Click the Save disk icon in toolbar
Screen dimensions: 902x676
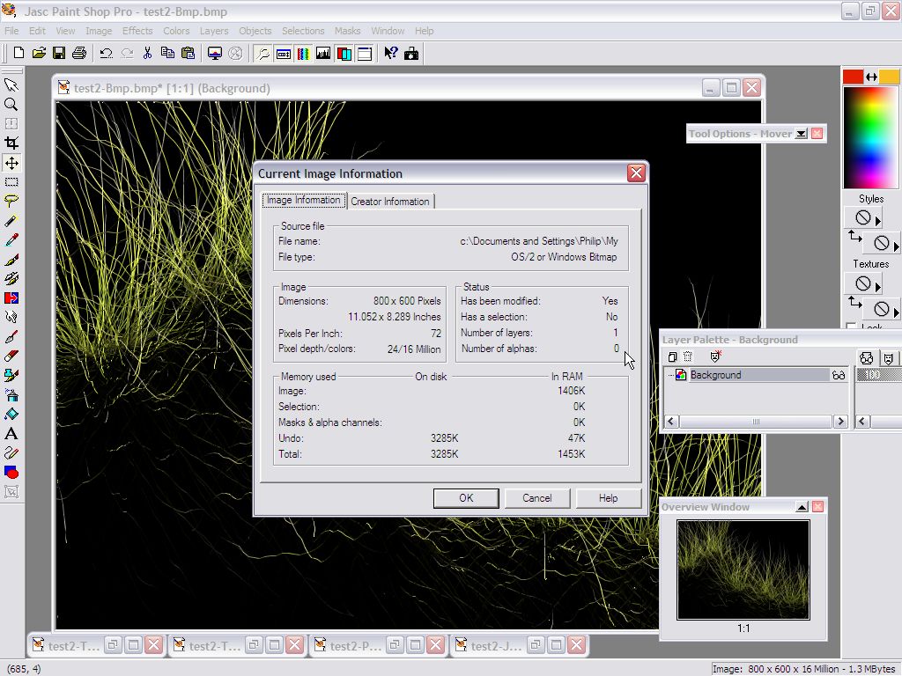[x=59, y=54]
